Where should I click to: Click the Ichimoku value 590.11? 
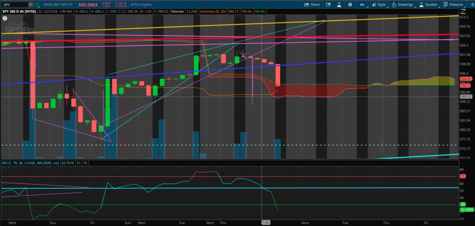[233, 12]
